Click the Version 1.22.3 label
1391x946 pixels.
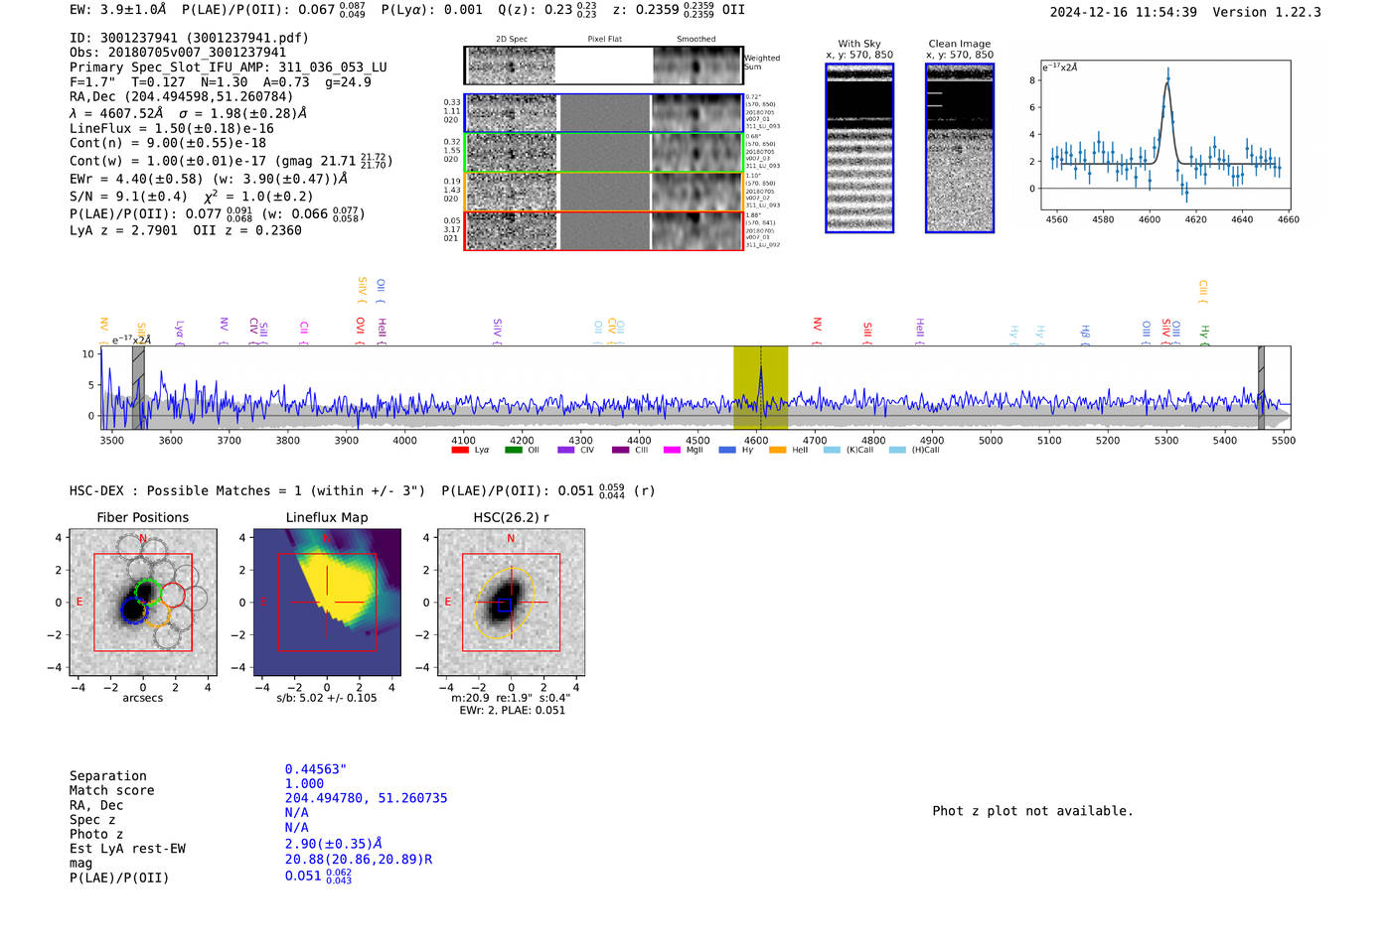(1267, 12)
